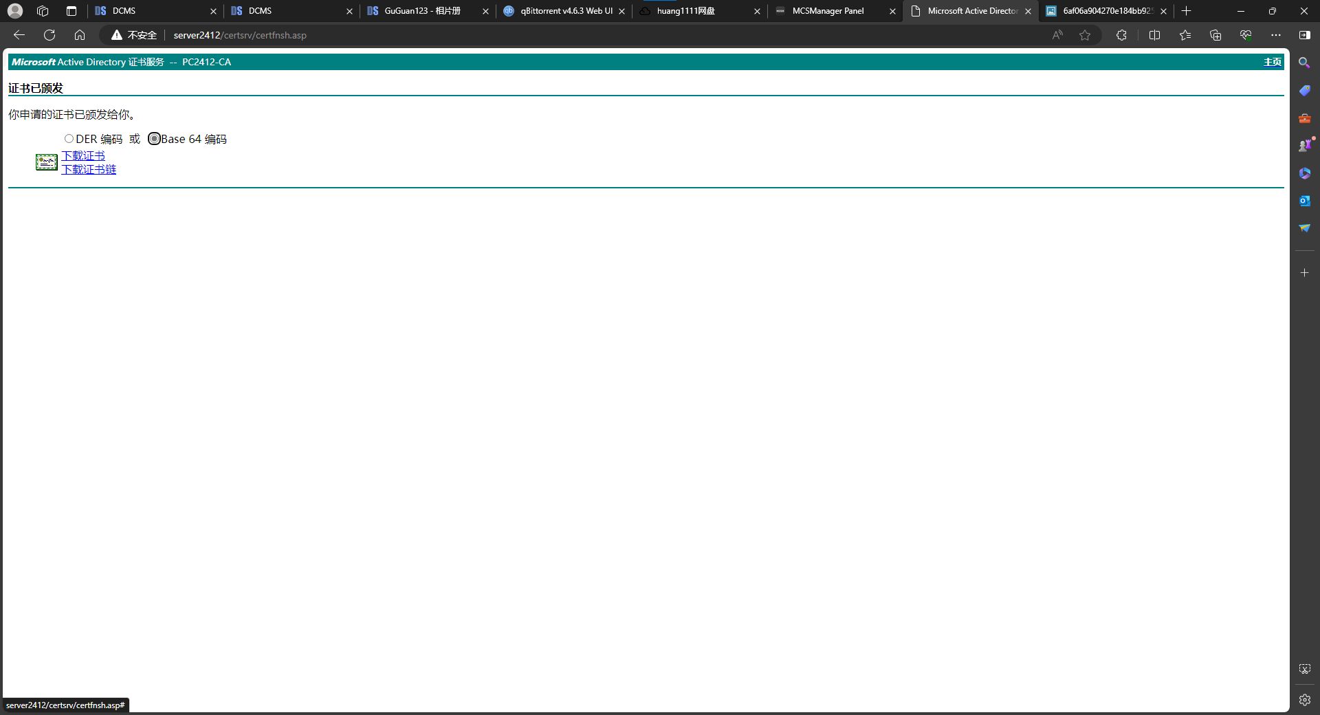Open the sidebar Search icon
Viewport: 1320px width, 715px height.
pyautogui.click(x=1304, y=63)
